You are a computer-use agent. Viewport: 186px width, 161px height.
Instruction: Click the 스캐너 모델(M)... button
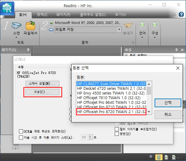42,84
